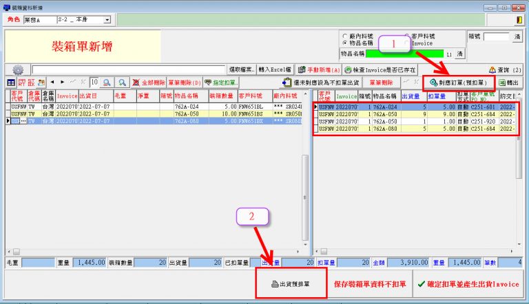The height and width of the screenshot is (304, 529).
Task: Click the gear settings icon
Action: [18, 69]
